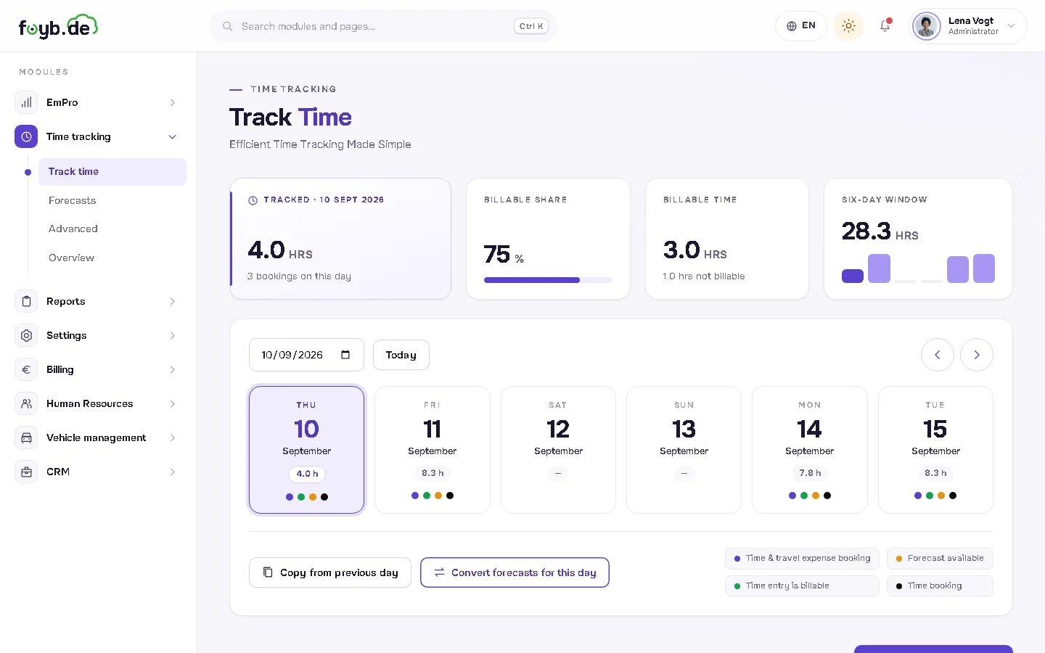Expand the Human Resources module chevron
Viewport: 1045px width, 653px height.
(x=173, y=403)
